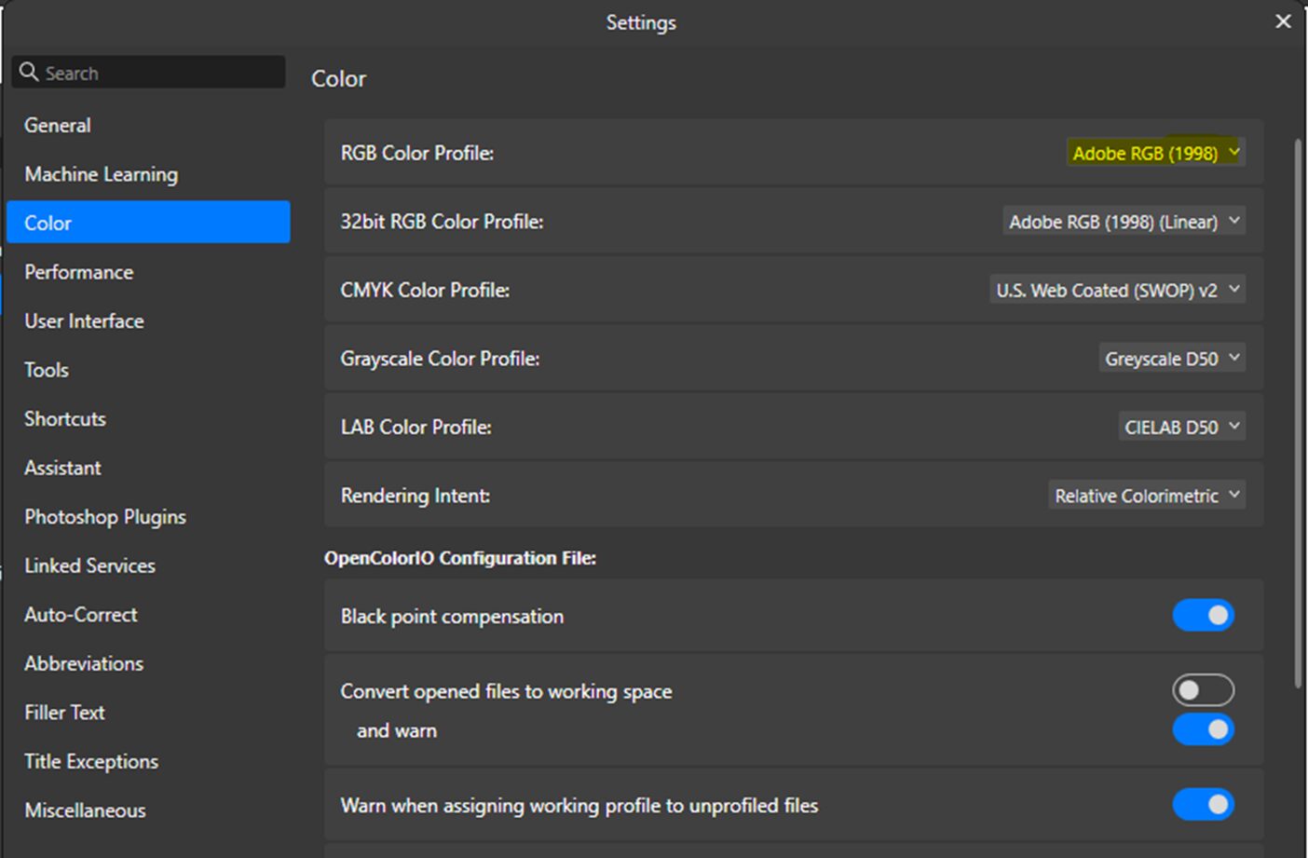The image size is (1308, 858).
Task: Expand the 32bit RGB Color Profile dropdown
Action: click(1124, 222)
